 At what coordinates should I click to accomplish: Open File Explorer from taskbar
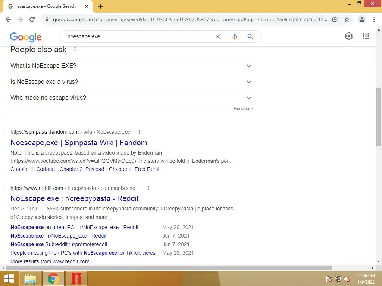(x=30, y=279)
